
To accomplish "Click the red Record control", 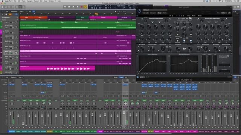I will tap(82, 7).
